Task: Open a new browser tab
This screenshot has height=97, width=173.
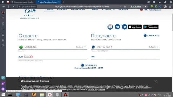Action: [63, 2]
